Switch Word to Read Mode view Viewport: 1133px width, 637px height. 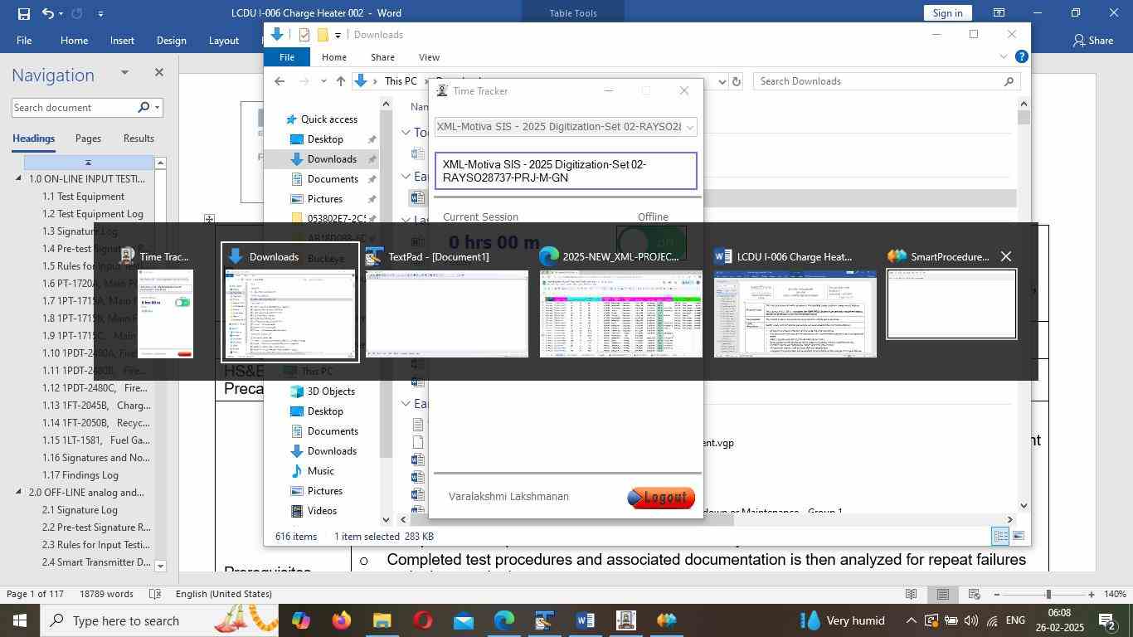(x=911, y=594)
